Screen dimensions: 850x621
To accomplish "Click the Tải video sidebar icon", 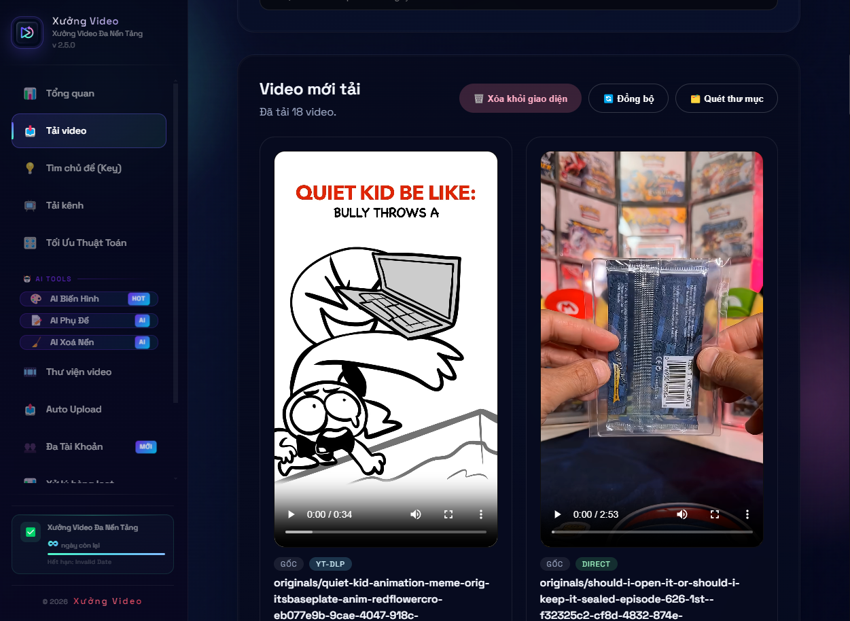I will (30, 131).
